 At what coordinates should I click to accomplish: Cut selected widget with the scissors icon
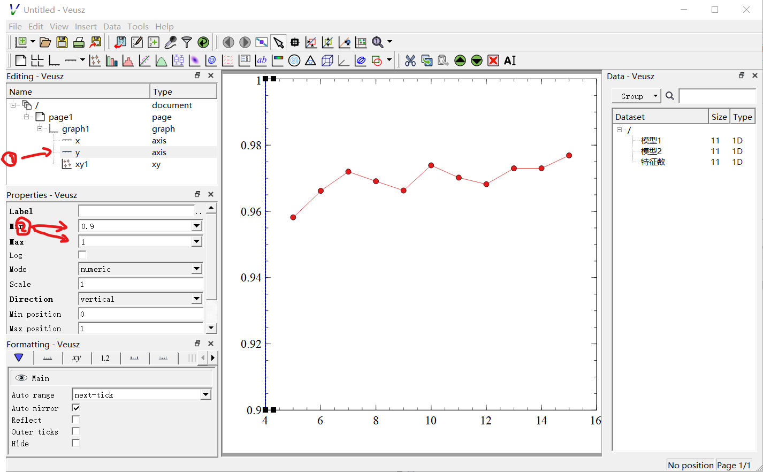410,60
